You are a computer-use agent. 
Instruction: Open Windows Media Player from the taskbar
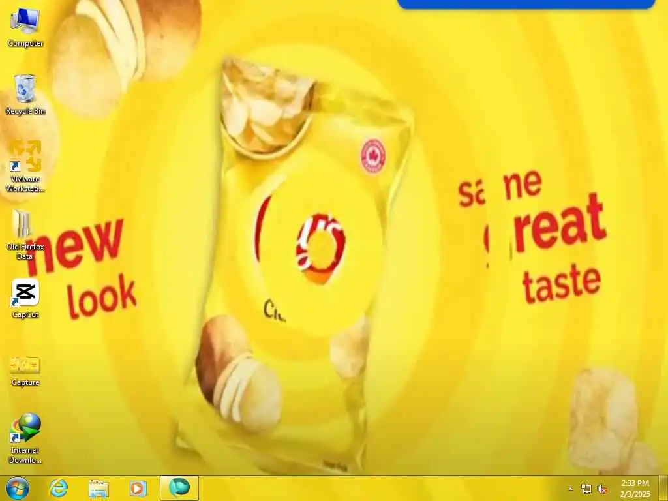click(x=138, y=488)
